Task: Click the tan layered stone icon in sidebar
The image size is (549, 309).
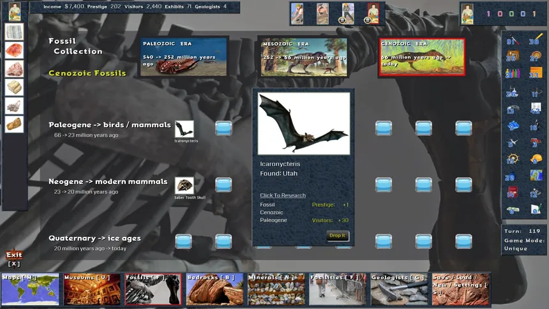Action: click(x=14, y=87)
